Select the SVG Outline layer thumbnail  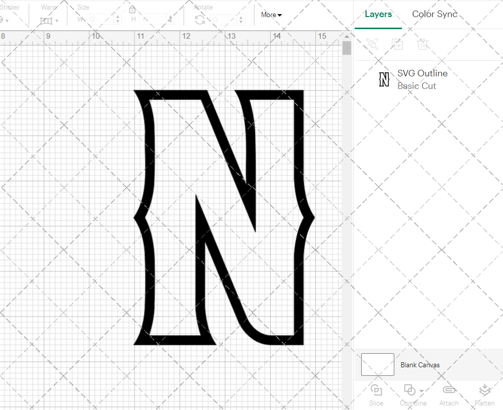[384, 79]
